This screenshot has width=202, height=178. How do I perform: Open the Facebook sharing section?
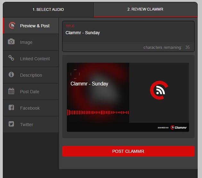tap(31, 108)
